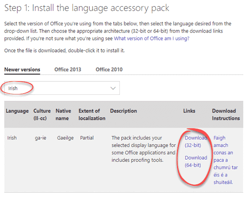This screenshot has width=251, height=200.
Task: Click the Native name column header
Action: [x=64, y=115]
